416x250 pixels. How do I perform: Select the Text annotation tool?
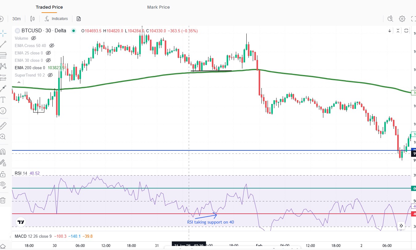click(x=4, y=100)
